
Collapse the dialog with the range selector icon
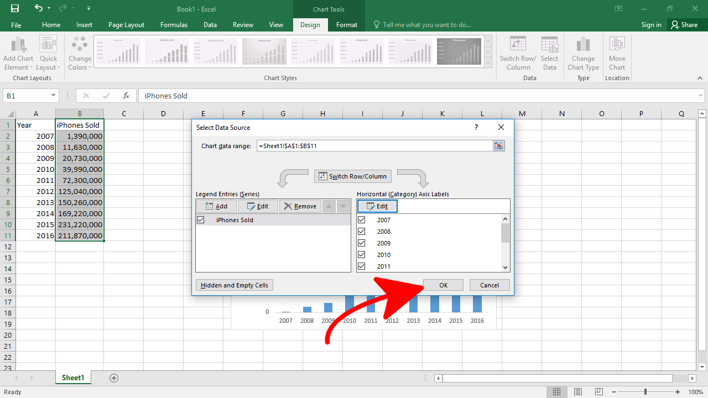pos(499,146)
